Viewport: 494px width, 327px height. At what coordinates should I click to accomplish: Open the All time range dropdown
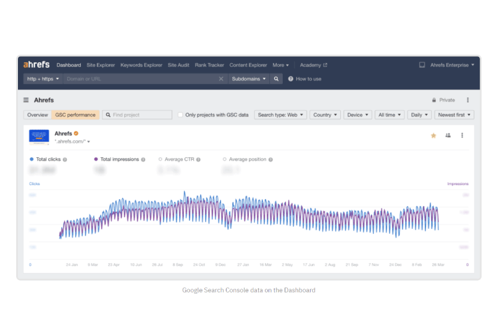point(390,115)
